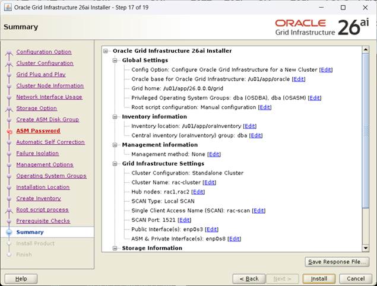Edit Privileged Operating System Groups
Screen dimensions: 377x286
pos(315,98)
